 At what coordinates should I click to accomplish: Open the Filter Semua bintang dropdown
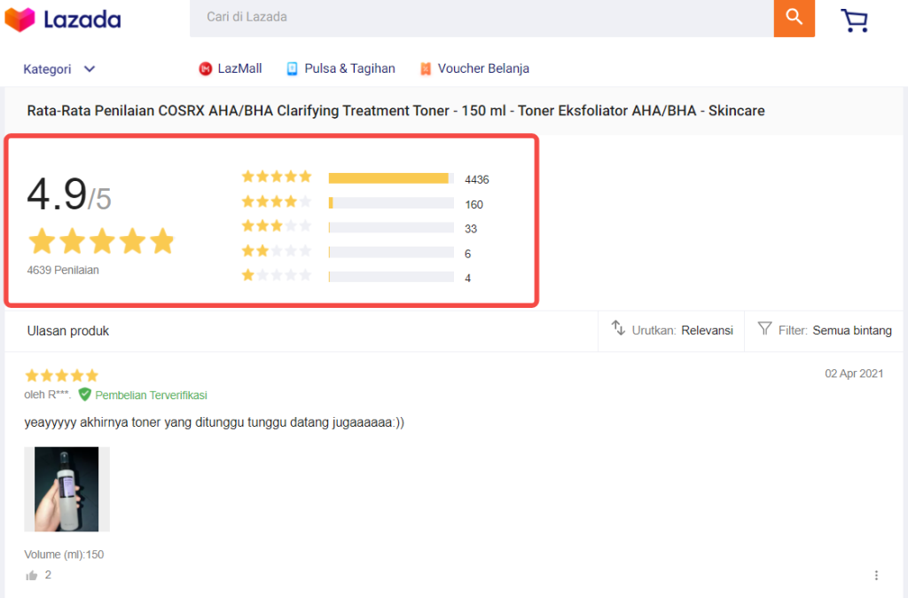(x=825, y=330)
